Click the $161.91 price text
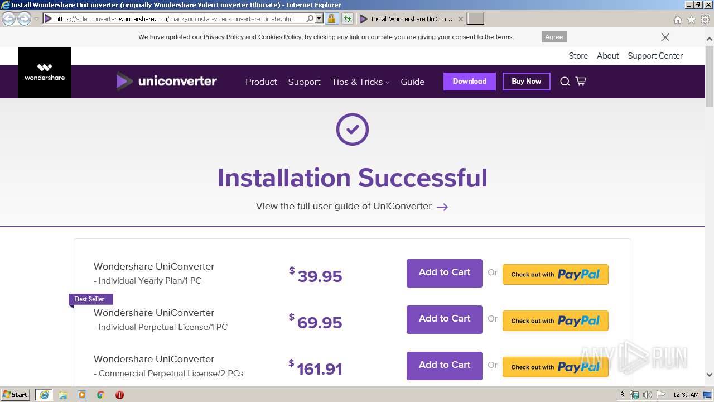 pyautogui.click(x=316, y=368)
